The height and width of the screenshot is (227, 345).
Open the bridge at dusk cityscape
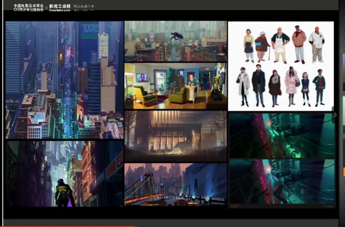point(175,184)
